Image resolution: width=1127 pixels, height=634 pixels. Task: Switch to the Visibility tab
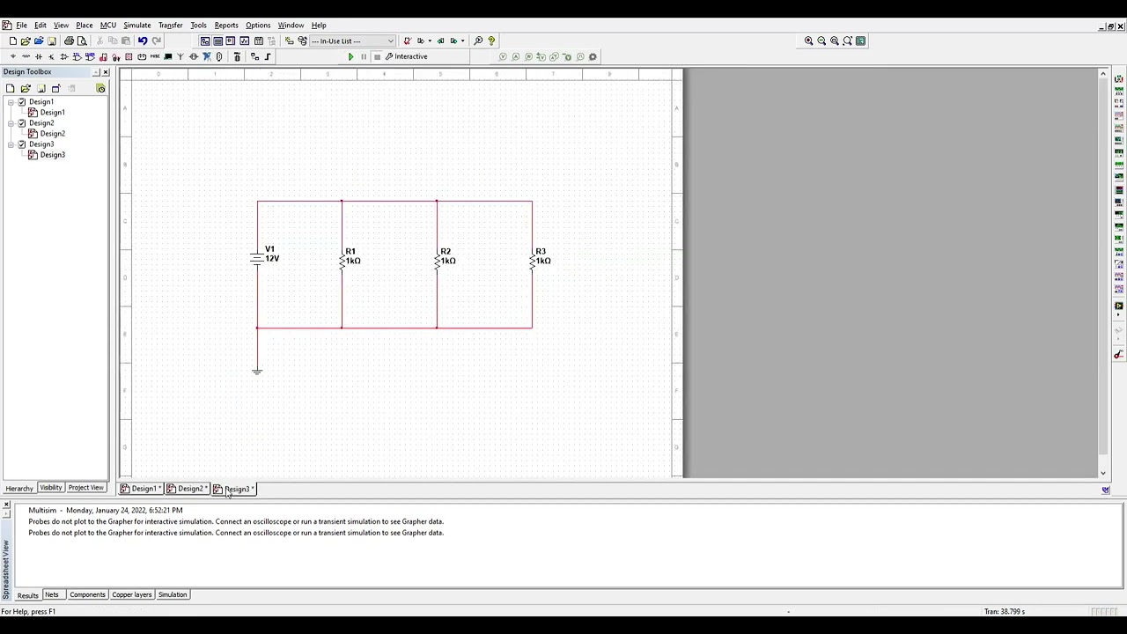tap(50, 488)
